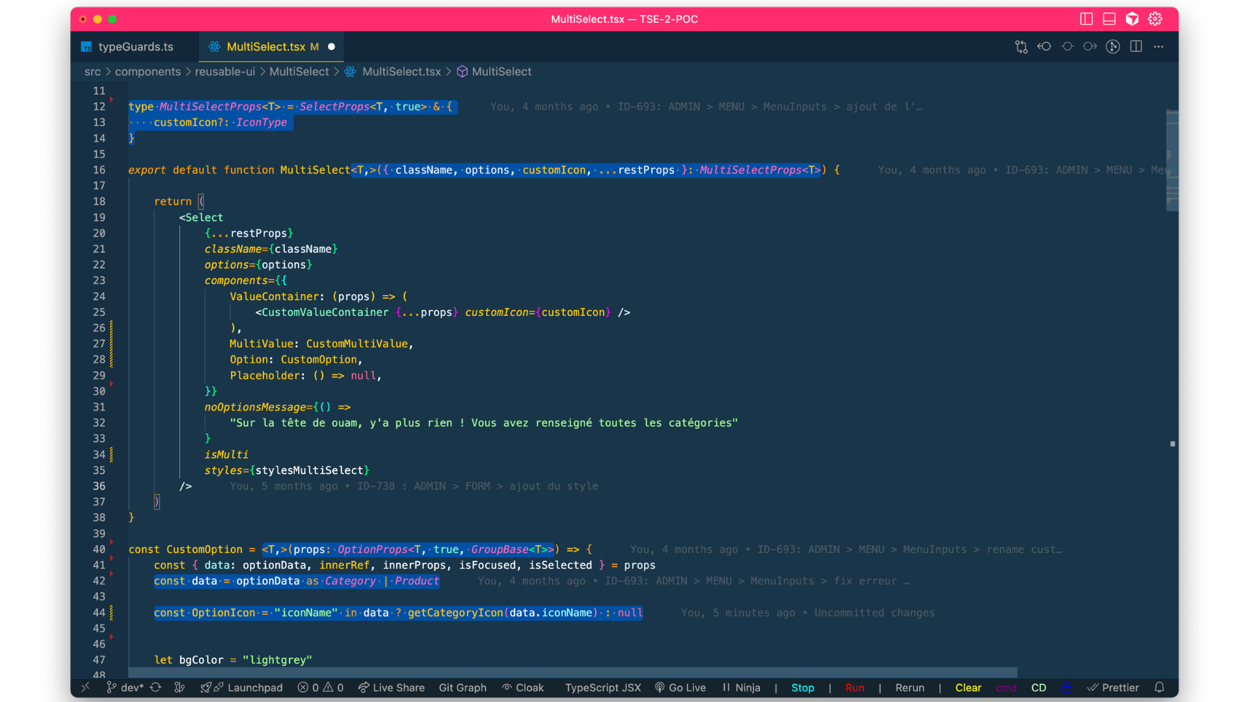Click Go Live in status bar
This screenshot has height=702, width=1249.
[x=680, y=688]
